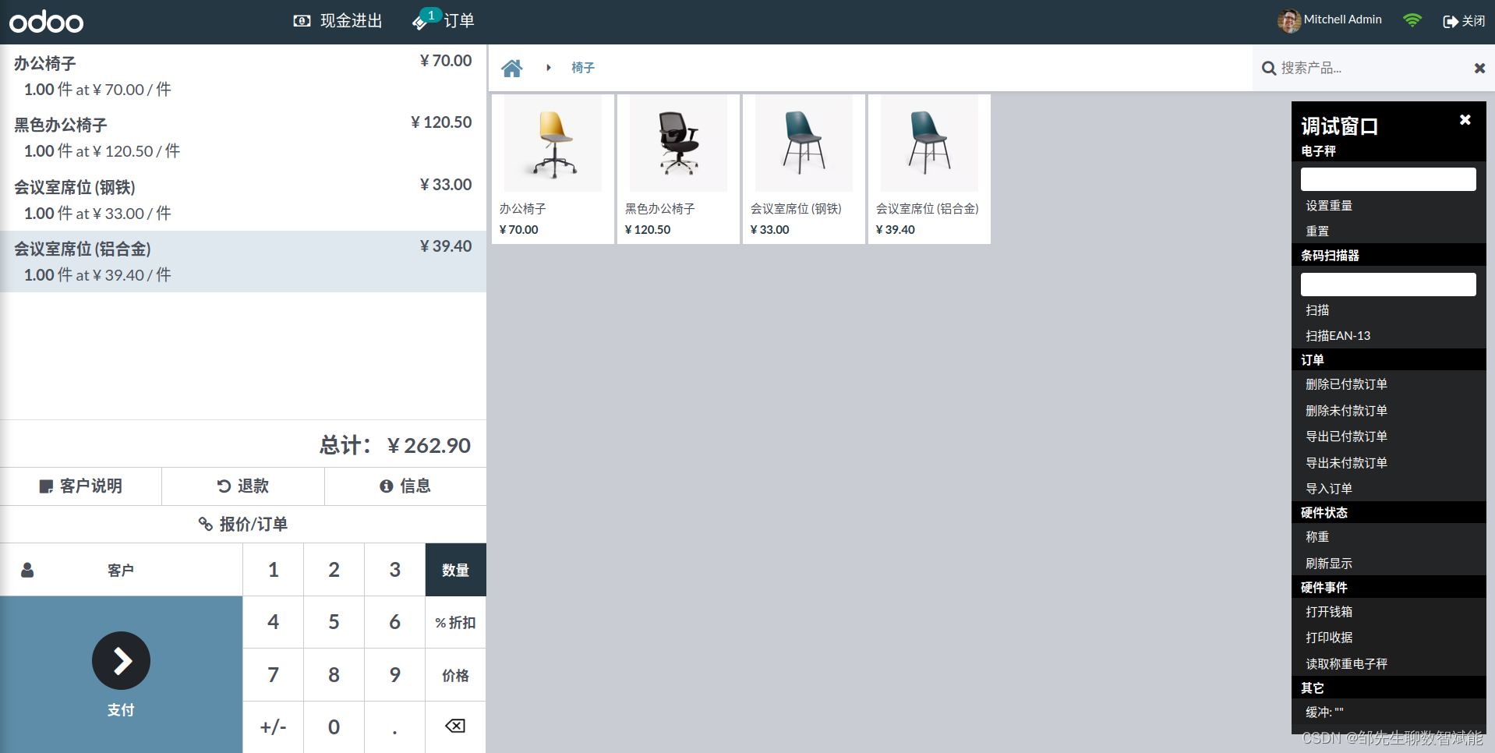Click 读取称重电子秤 hardware event
Image resolution: width=1495 pixels, height=753 pixels.
1346,664
